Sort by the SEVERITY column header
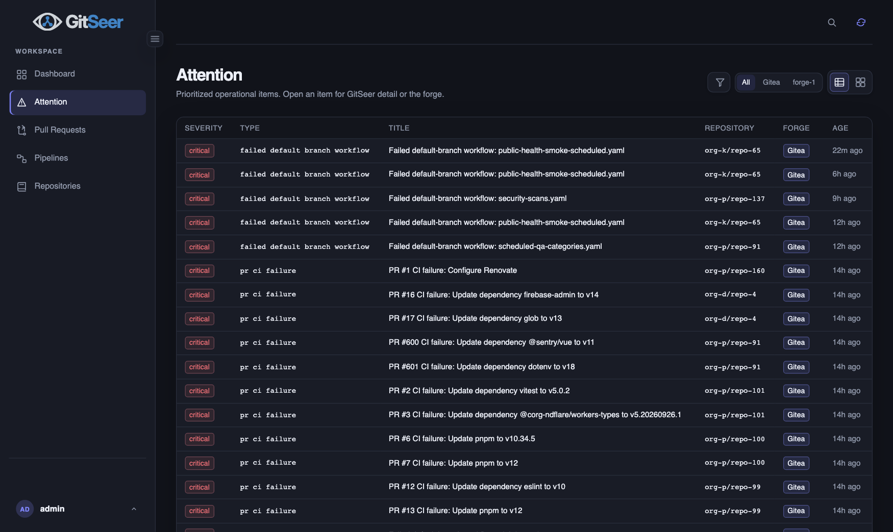893x532 pixels. tap(204, 128)
